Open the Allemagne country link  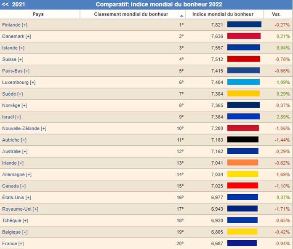pos(13,174)
